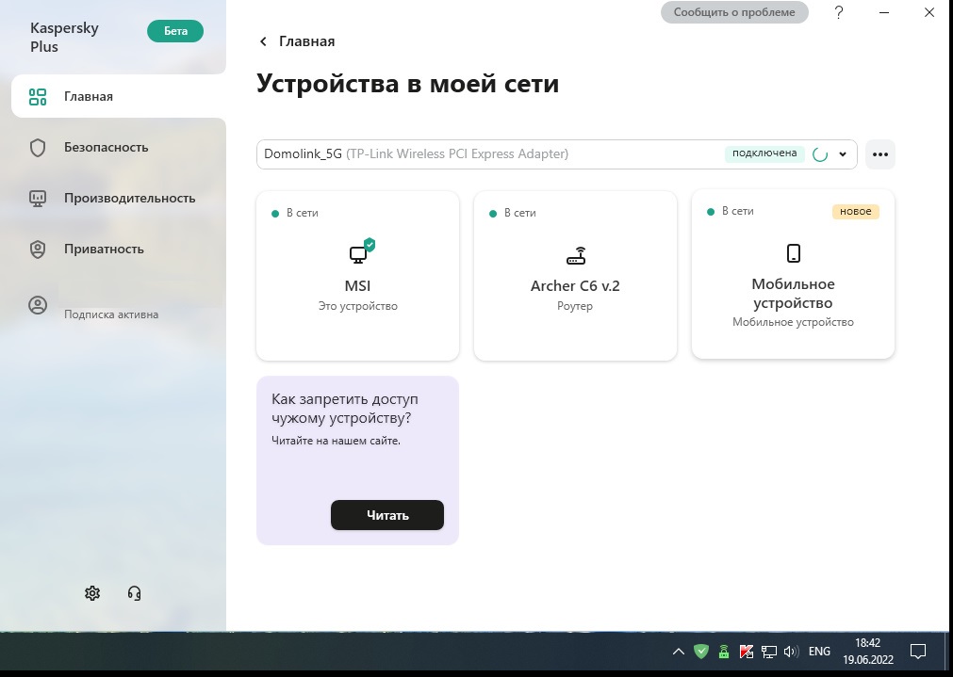This screenshot has height=677, width=953.
Task: Click 'Устройства в моей сети' page title
Action: click(408, 83)
